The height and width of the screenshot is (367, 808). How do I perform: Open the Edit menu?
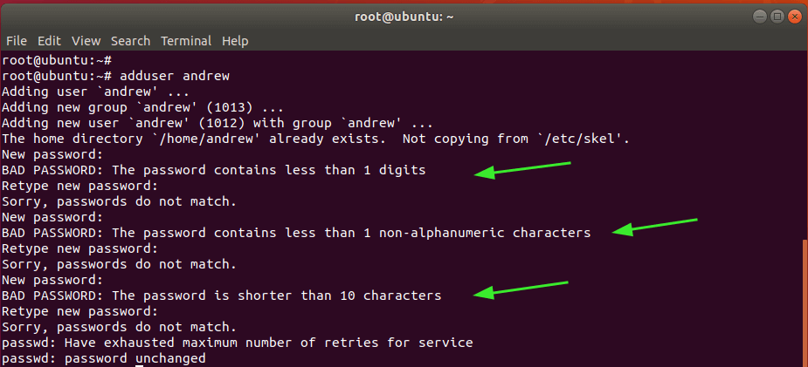coord(49,41)
